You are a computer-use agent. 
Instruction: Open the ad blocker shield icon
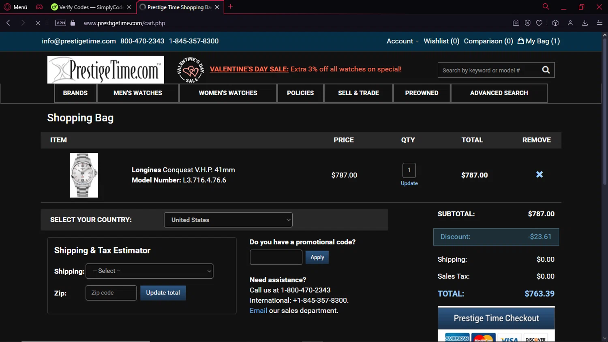click(x=527, y=23)
